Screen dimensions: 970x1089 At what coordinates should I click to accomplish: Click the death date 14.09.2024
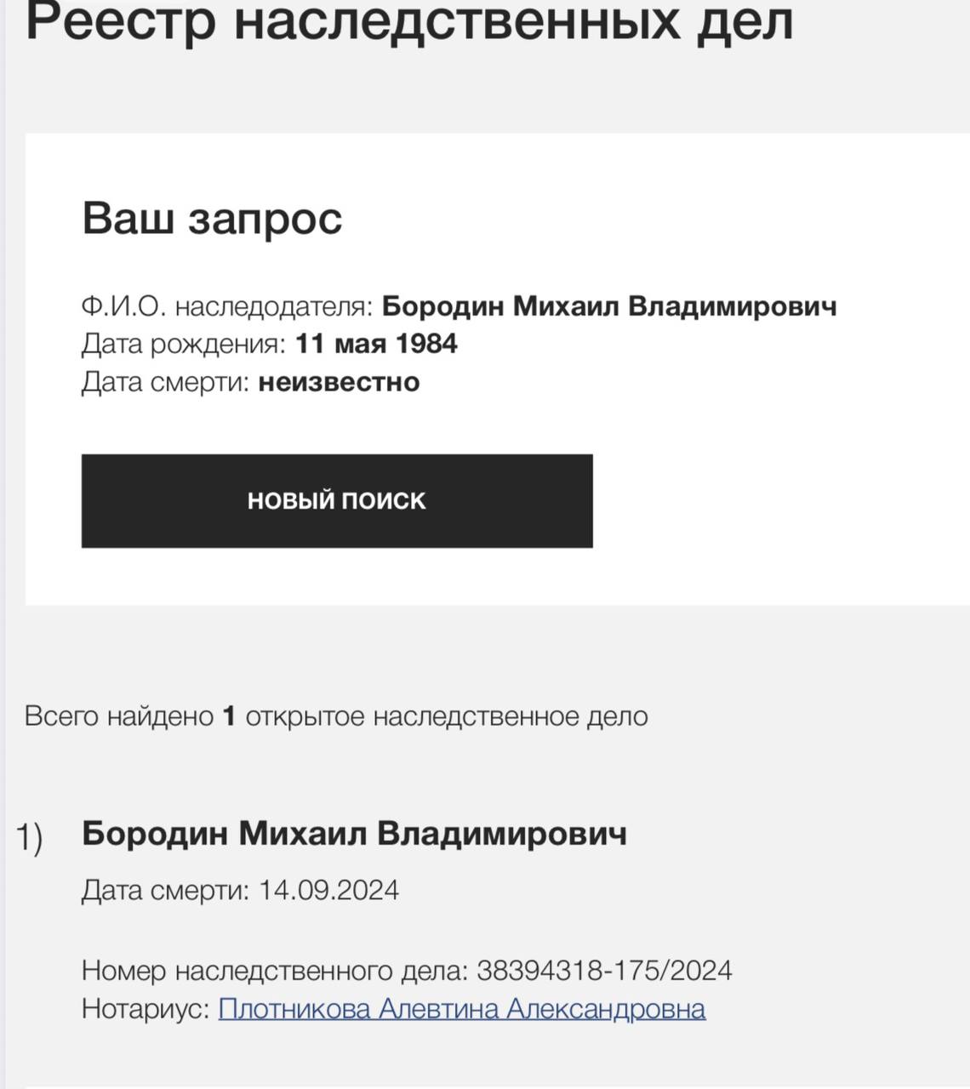(328, 891)
